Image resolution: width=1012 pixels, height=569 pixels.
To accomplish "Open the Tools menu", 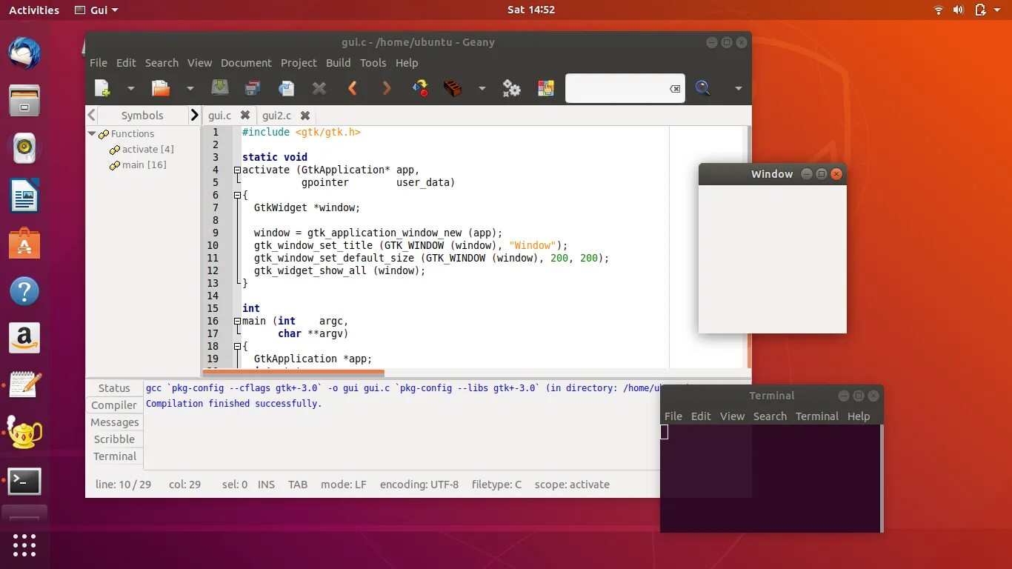I will tap(373, 63).
